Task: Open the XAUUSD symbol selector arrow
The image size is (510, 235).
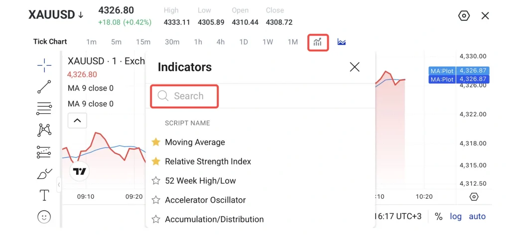Action: pos(81,15)
